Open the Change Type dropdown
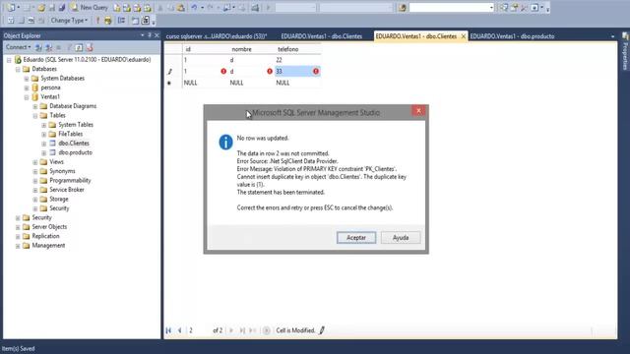The height and width of the screenshot is (354, 630). coord(69,21)
